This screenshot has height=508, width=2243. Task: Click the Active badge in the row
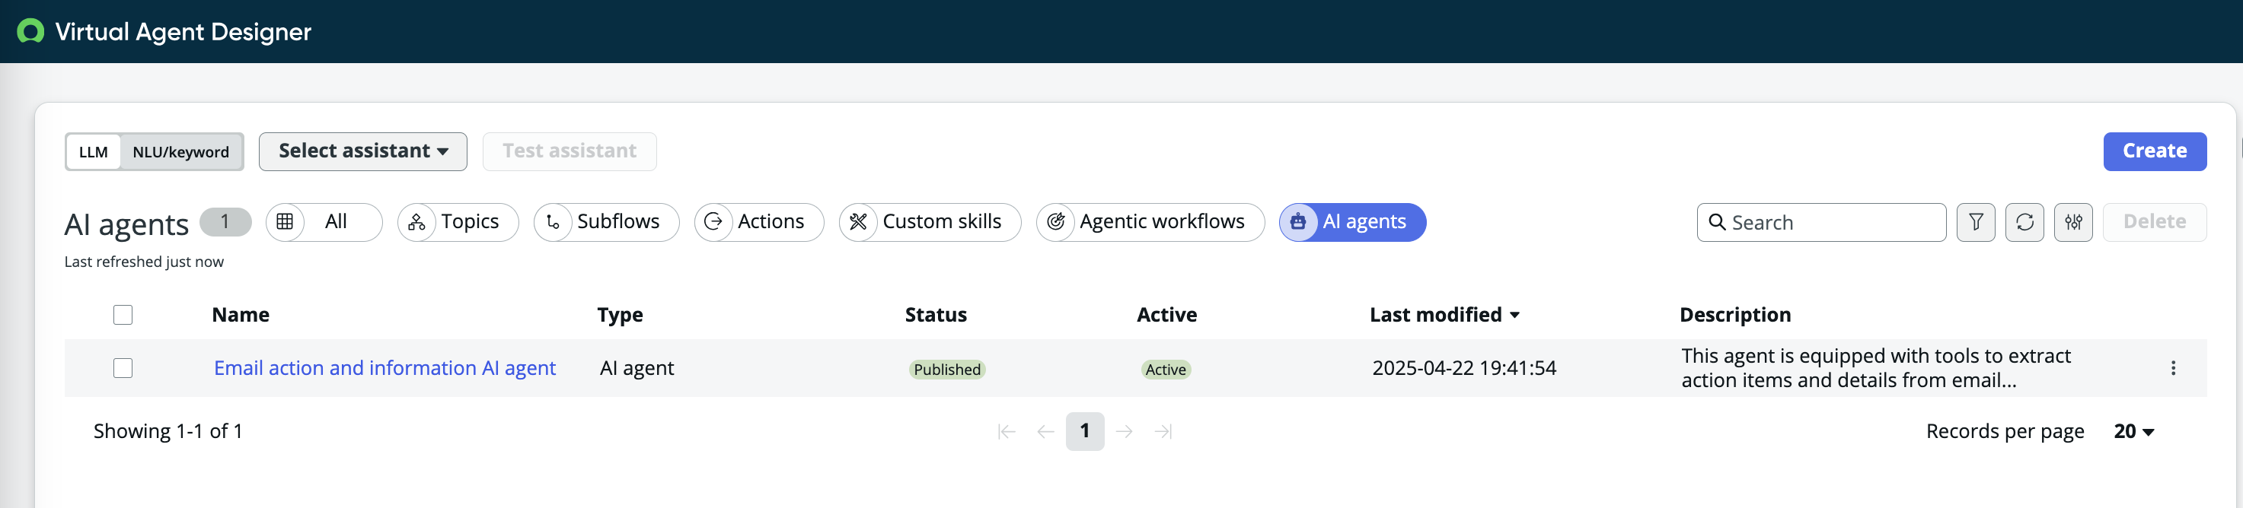pyautogui.click(x=1166, y=370)
